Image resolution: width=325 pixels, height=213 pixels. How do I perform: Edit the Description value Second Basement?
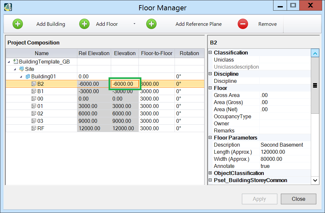[x=282, y=145]
